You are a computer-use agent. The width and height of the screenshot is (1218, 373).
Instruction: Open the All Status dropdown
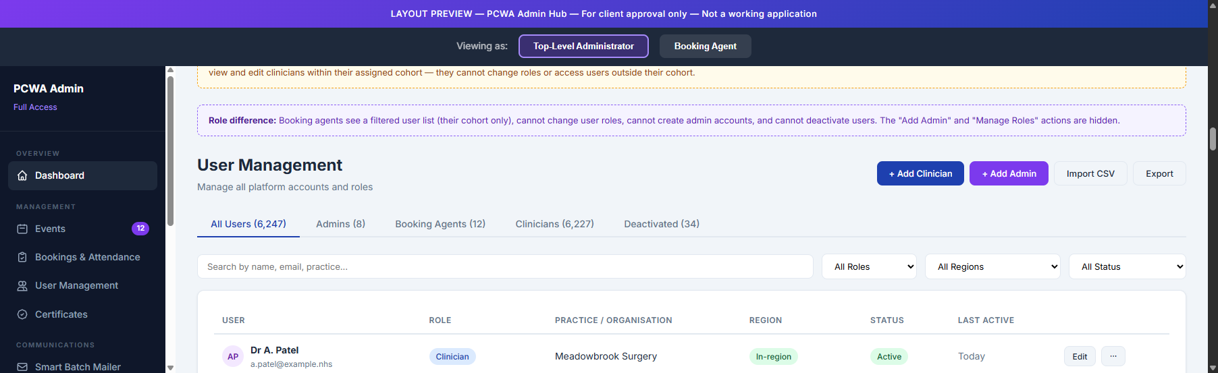[x=1126, y=267]
